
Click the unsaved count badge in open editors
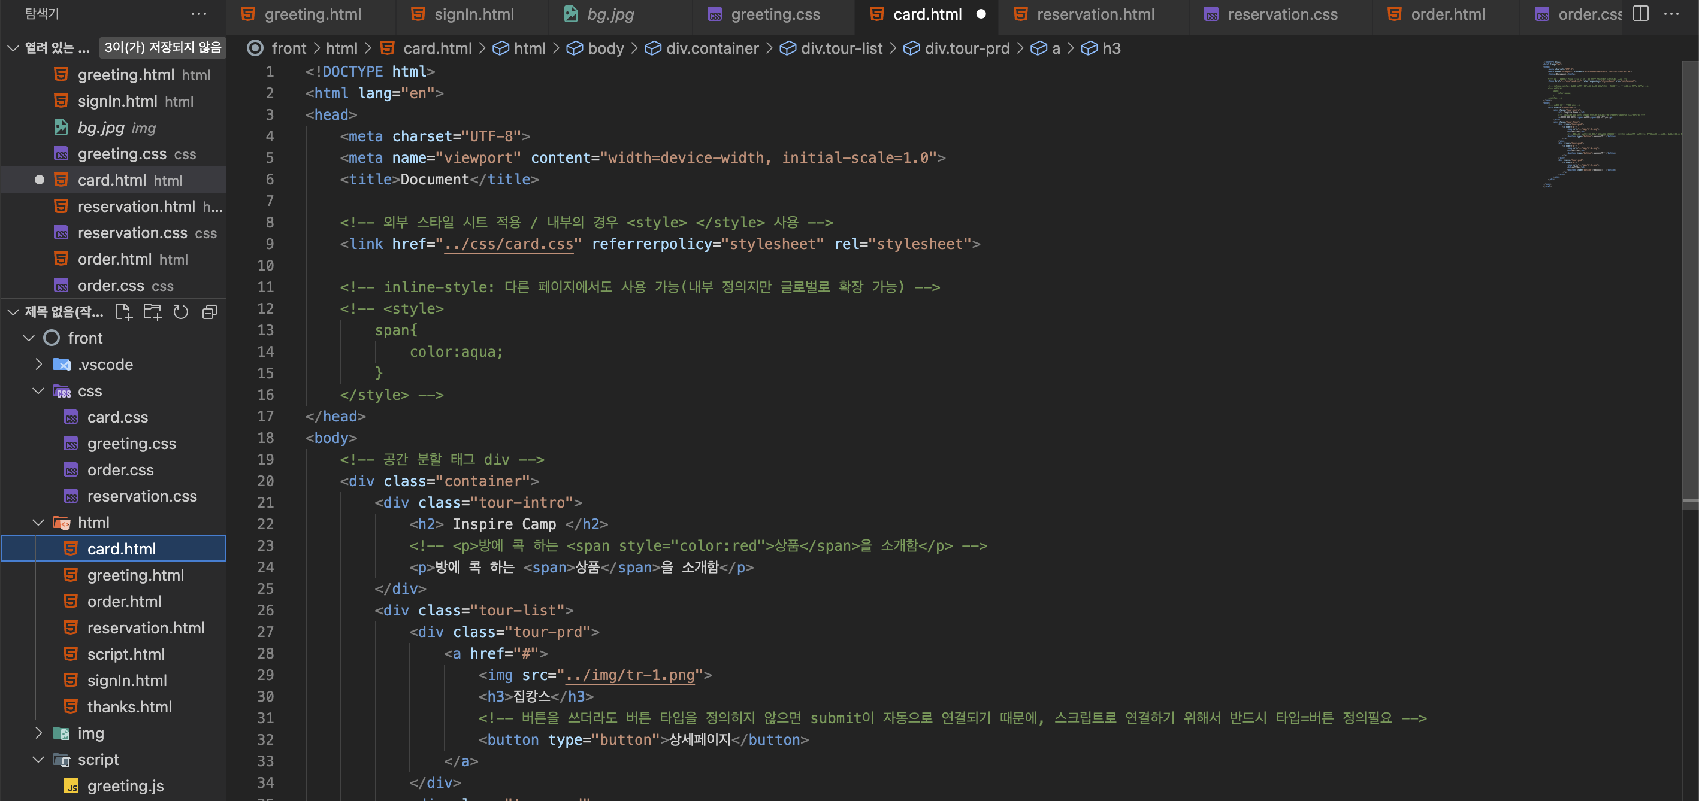(x=162, y=47)
